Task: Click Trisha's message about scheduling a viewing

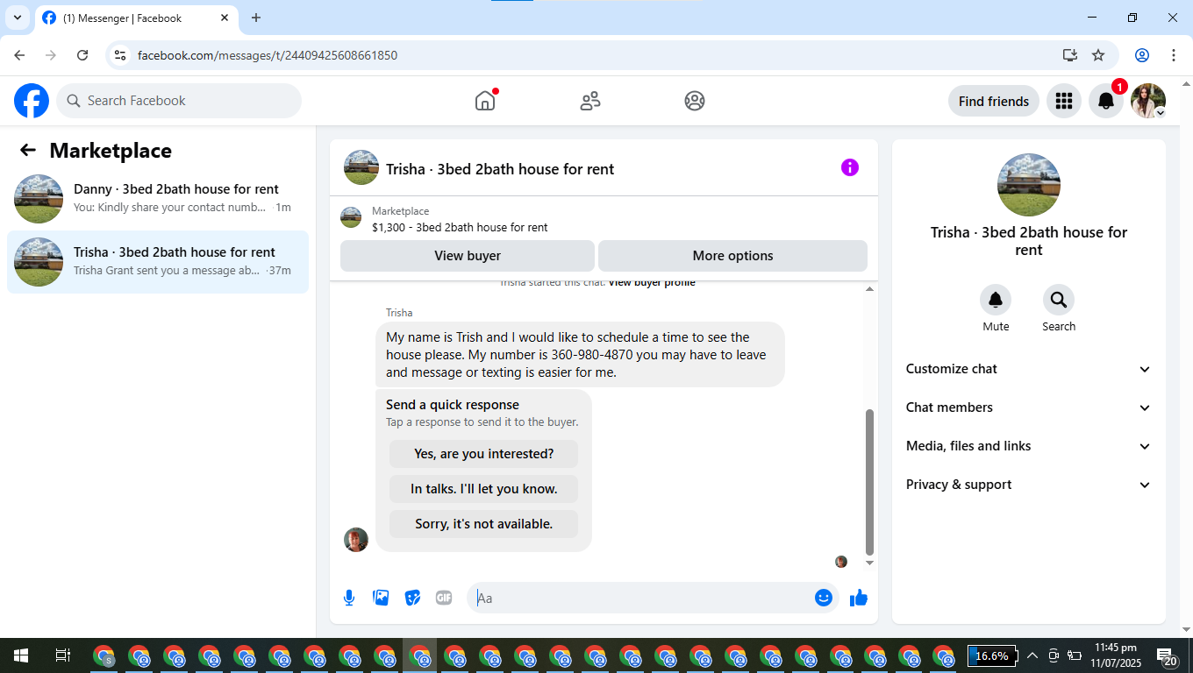Action: pyautogui.click(x=580, y=355)
